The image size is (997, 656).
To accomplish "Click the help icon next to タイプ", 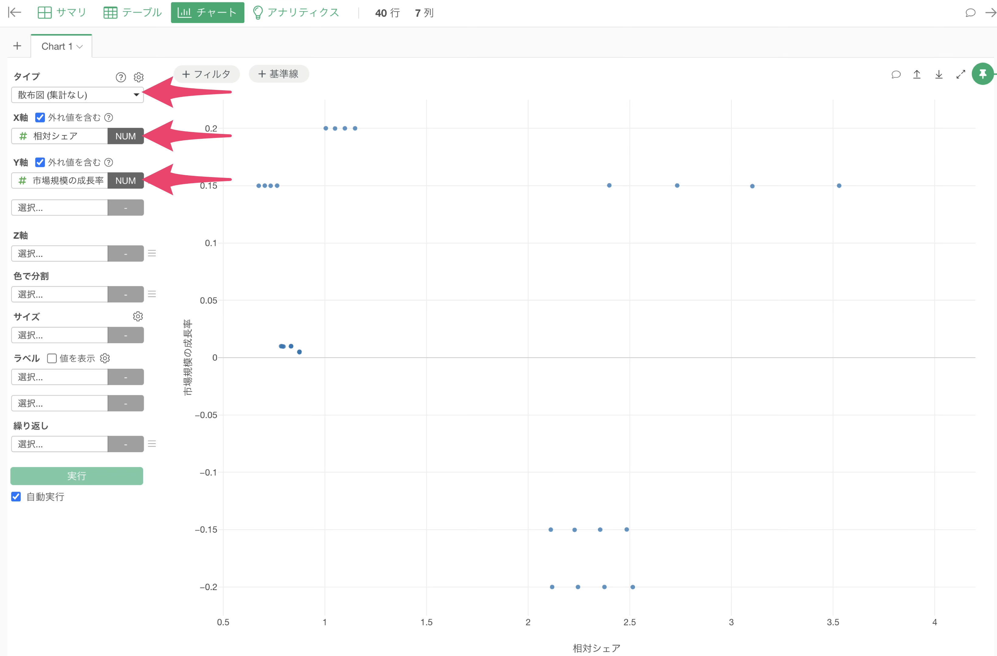I will click(x=121, y=77).
